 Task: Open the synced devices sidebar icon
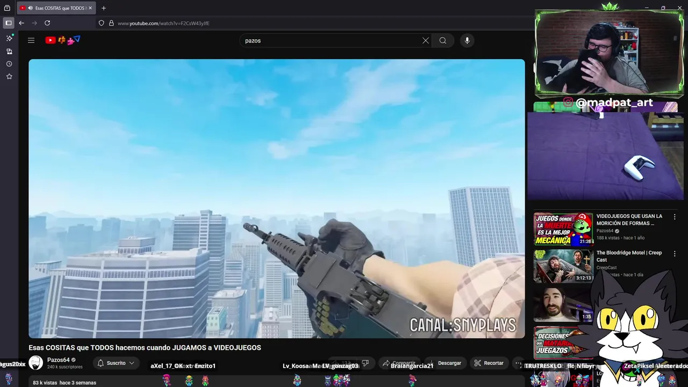coord(9,51)
